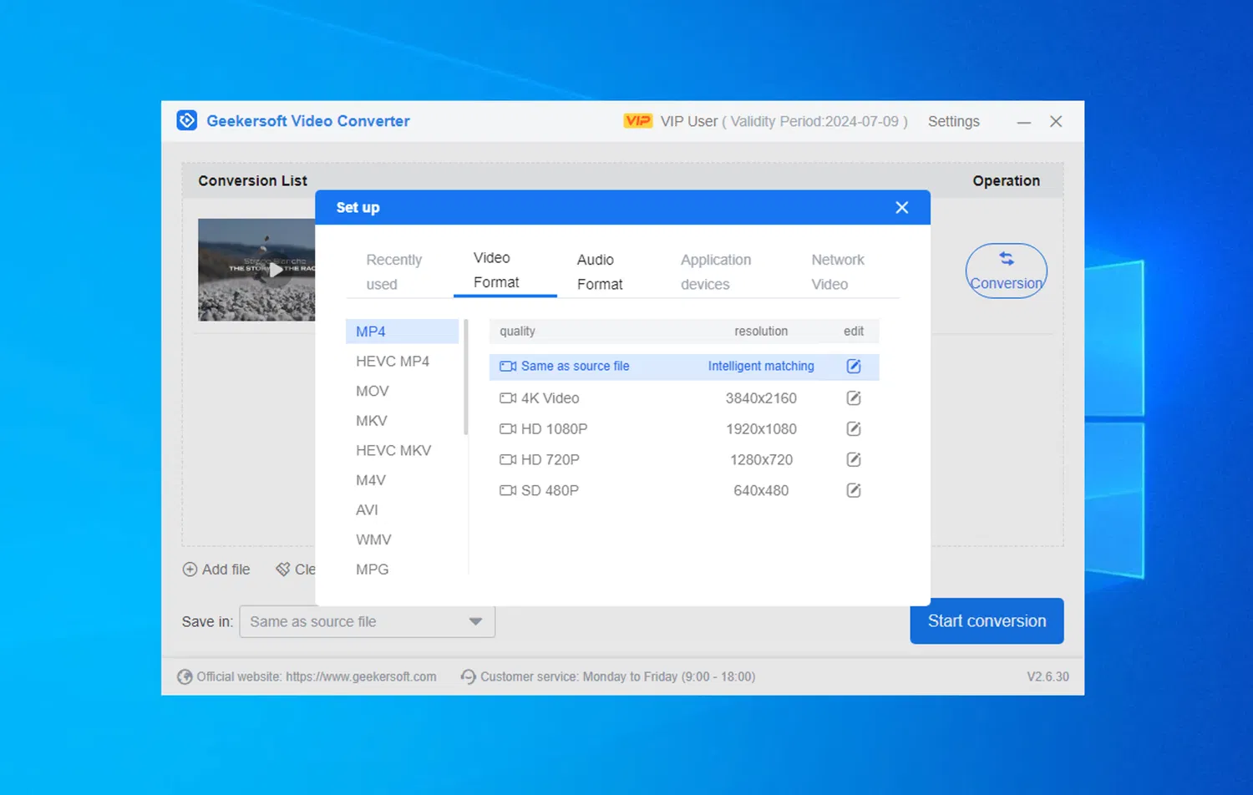
Task: Select MKV format
Action: (x=372, y=421)
